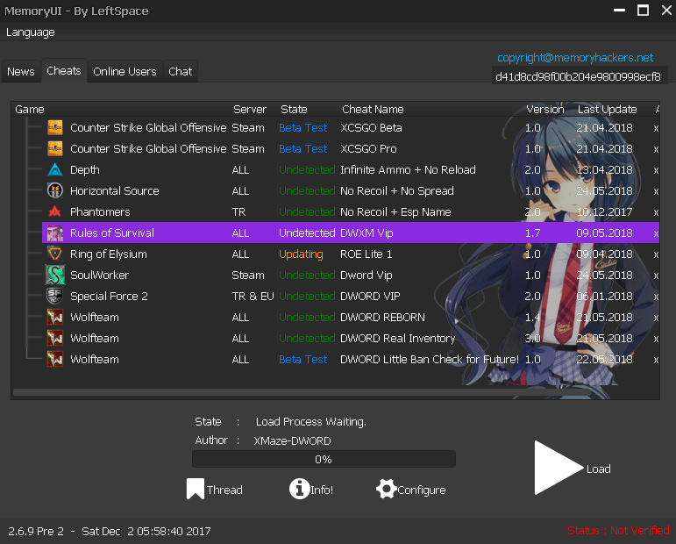This screenshot has height=544, width=676.
Task: Click the XCSGO Beta cheat name
Action: 371,128
